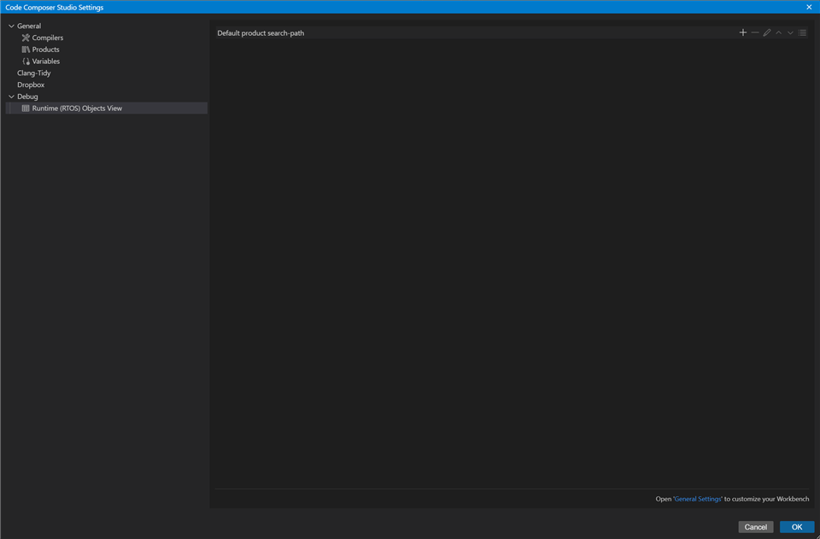820x539 pixels.
Task: Click the 'Default product search-path' label
Action: pos(261,33)
